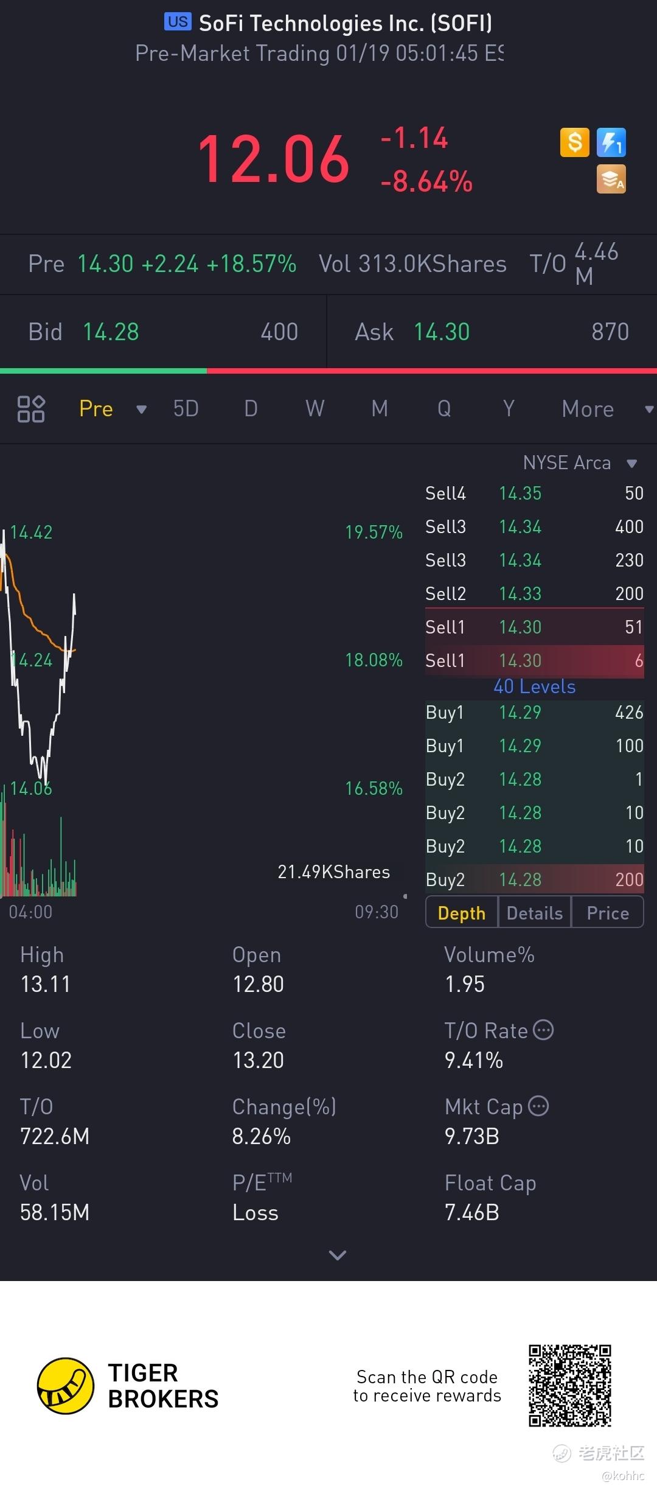Tap the 19.57% chart percentage label
The width and height of the screenshot is (657, 1491).
(374, 532)
